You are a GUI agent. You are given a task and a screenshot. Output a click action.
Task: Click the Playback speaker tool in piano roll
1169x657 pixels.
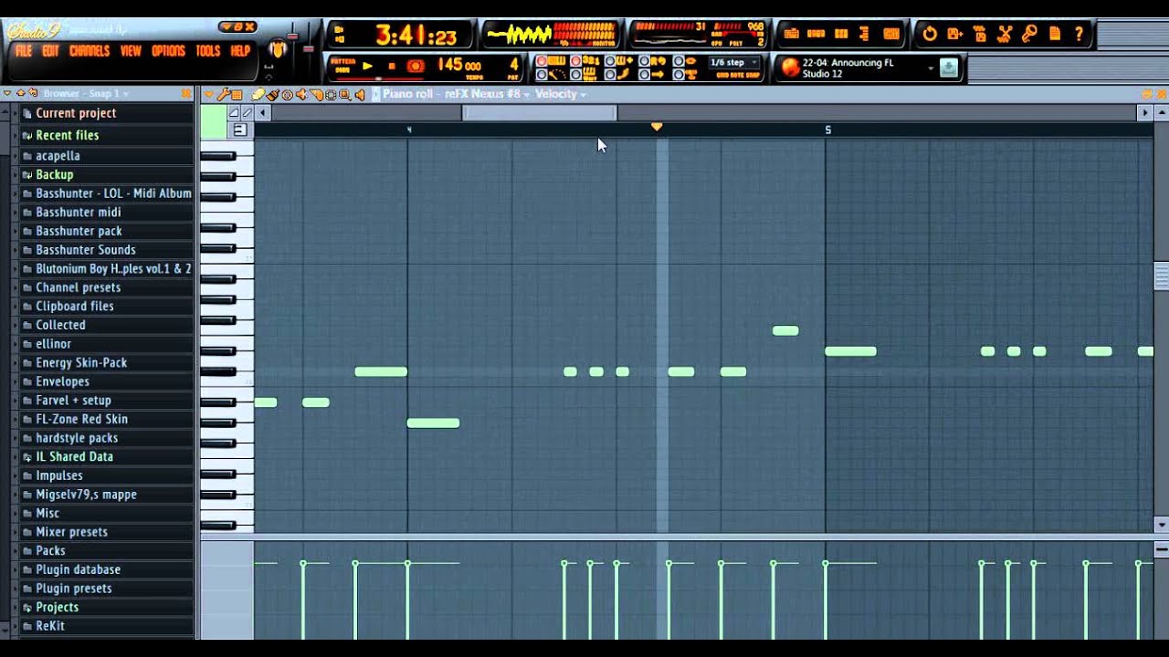coord(360,94)
